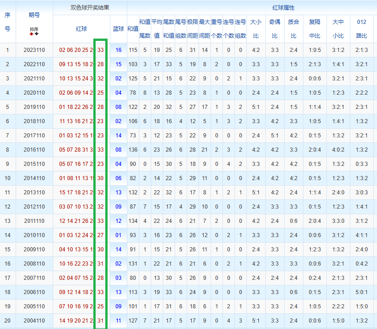The image size is (377, 329).
Task: Click the 红球 column header
Action: [81, 29]
